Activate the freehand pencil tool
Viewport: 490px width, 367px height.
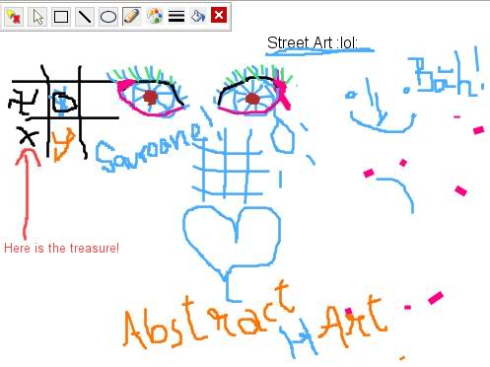[132, 16]
